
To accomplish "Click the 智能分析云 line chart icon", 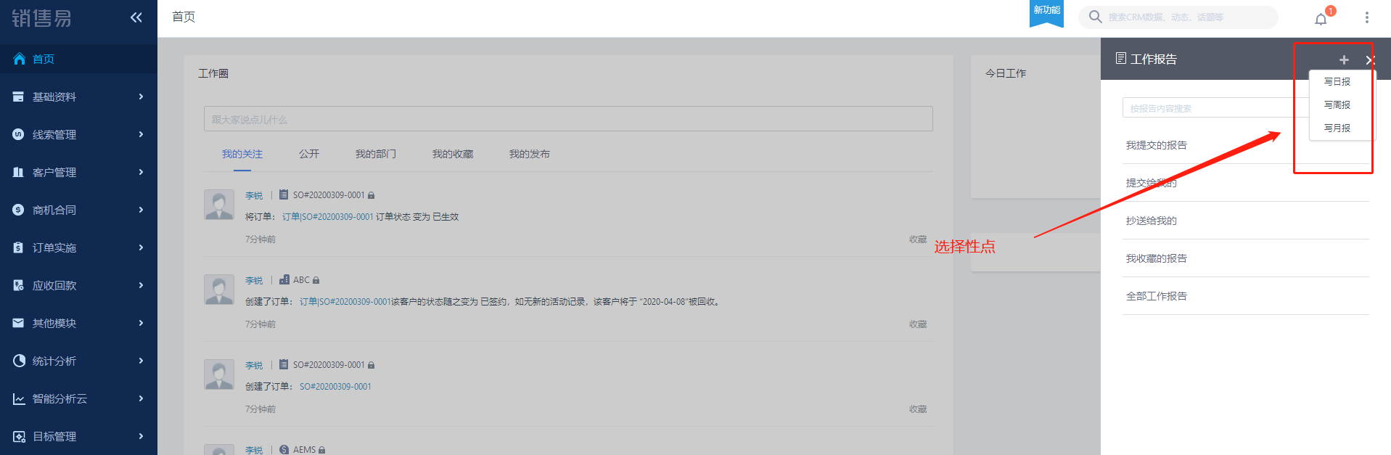I will 19,398.
